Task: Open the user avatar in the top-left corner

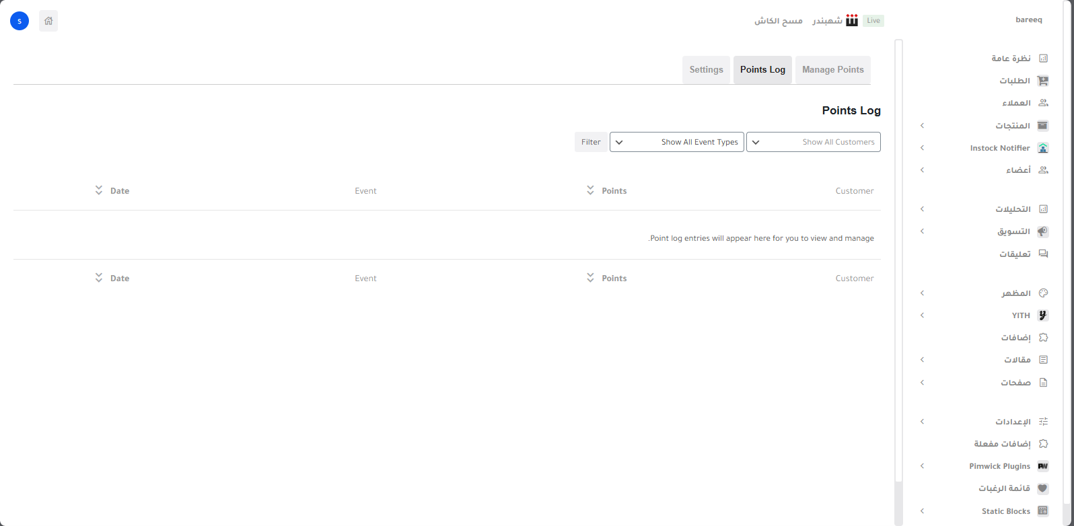Action: tap(20, 21)
